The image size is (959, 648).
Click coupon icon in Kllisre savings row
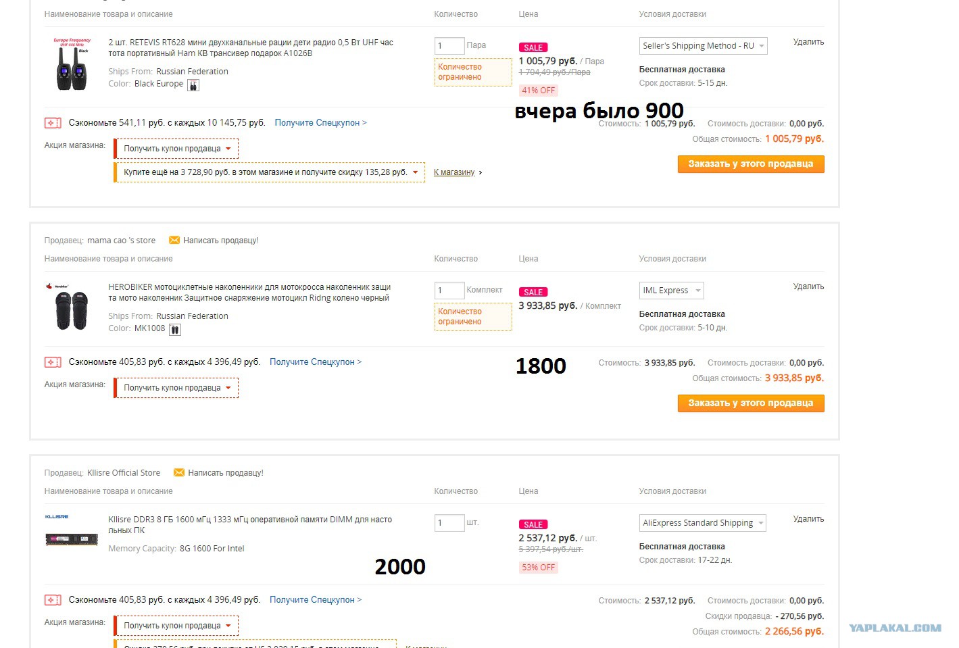click(x=53, y=600)
